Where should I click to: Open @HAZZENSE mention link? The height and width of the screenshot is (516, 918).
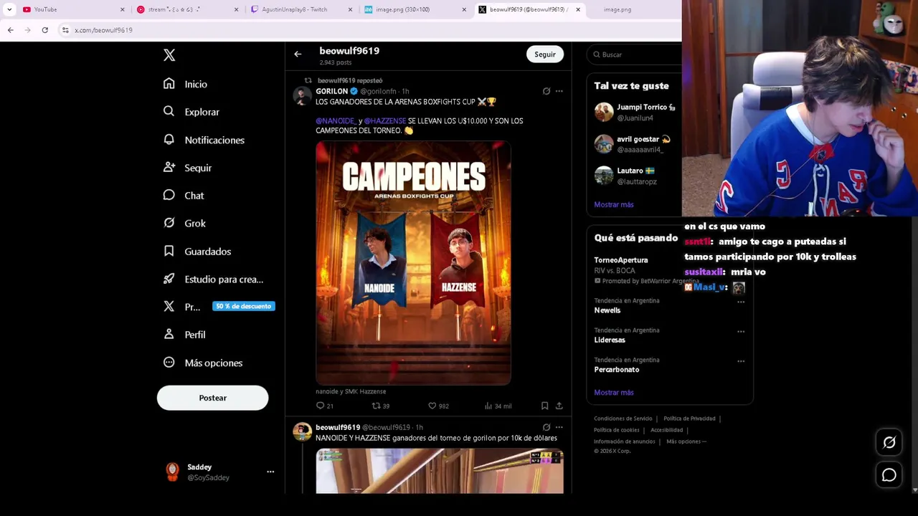pyautogui.click(x=385, y=121)
